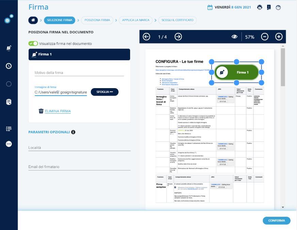
Task: Go to the Posiziona Firma step
Action: pos(97,20)
